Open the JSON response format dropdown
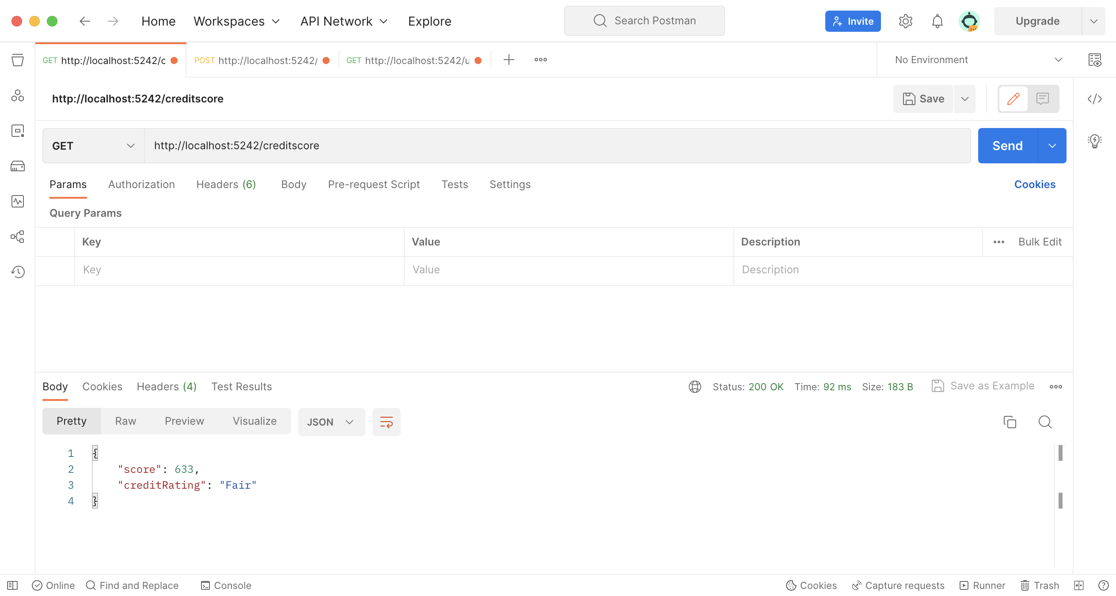This screenshot has height=596, width=1116. (331, 422)
